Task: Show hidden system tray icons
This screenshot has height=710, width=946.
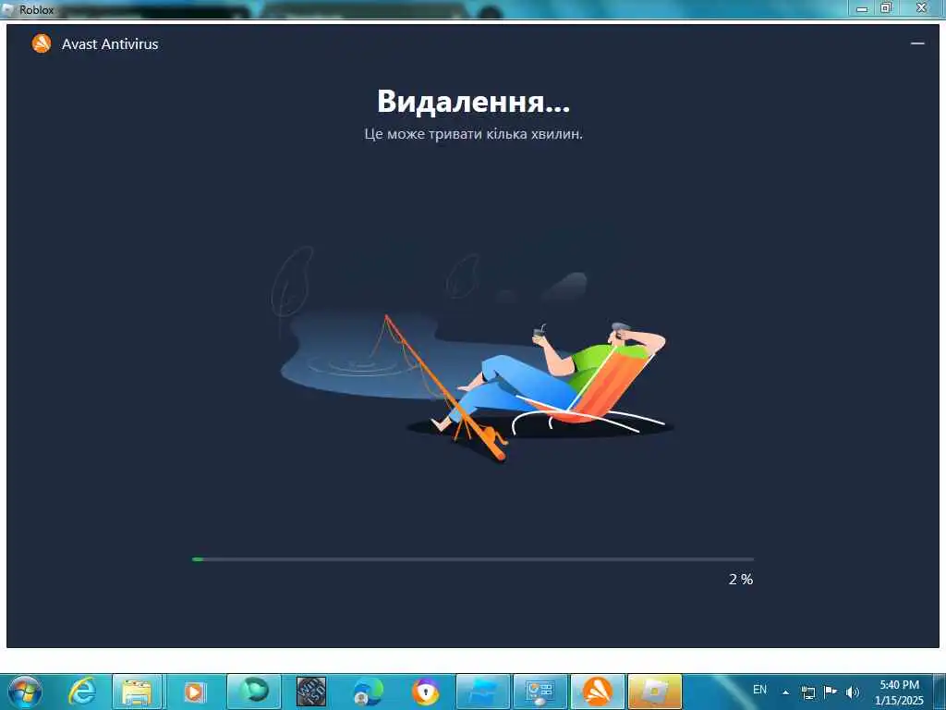Action: 785,692
